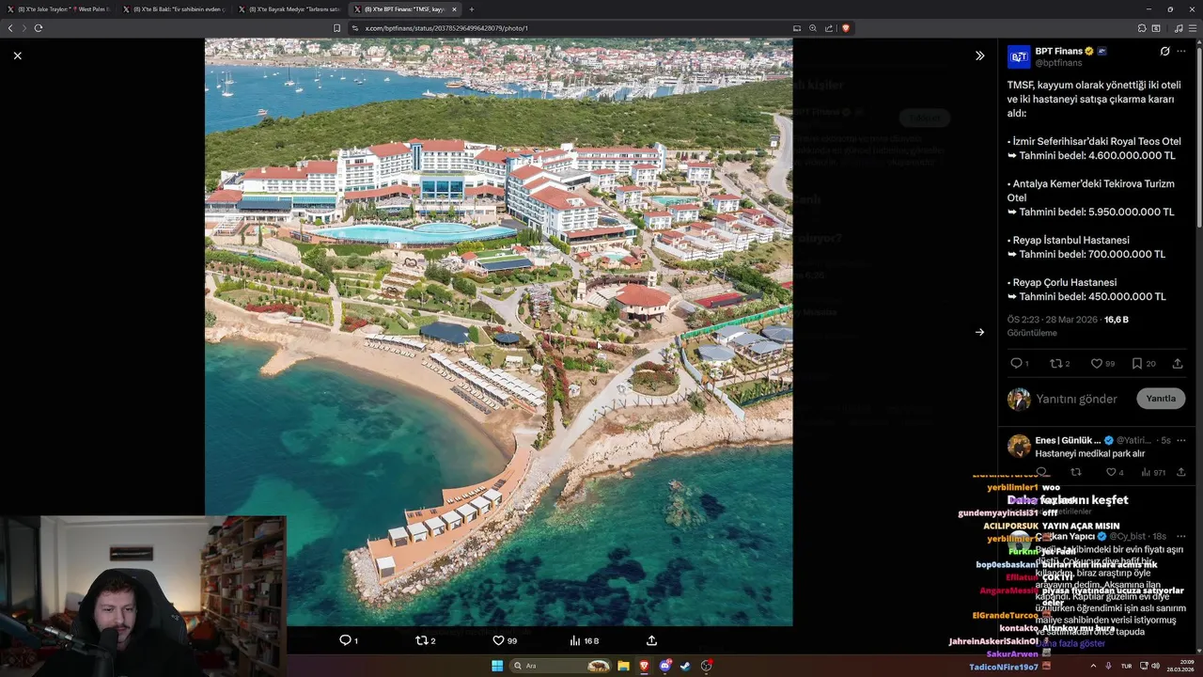The height and width of the screenshot is (677, 1203).
Task: Retweet the post in side panel
Action: tap(1059, 363)
